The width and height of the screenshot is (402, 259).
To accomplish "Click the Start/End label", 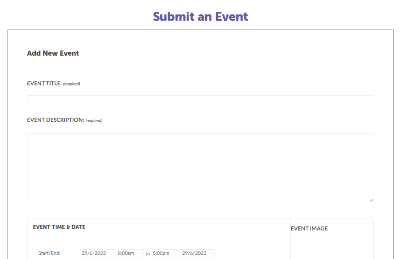I will click(49, 254).
